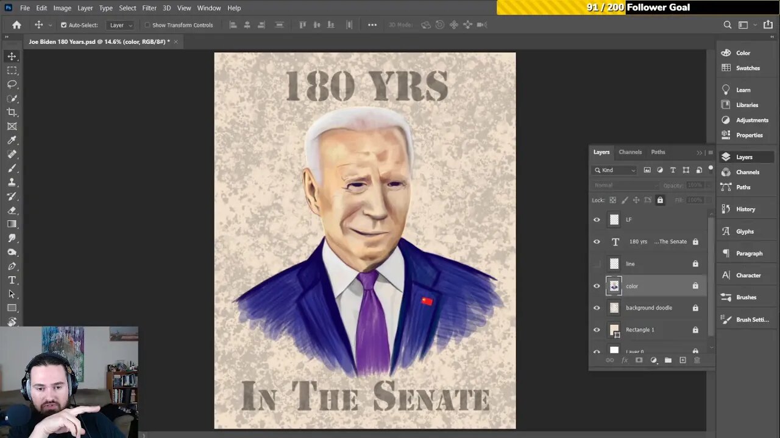Select the Horizontal Type tool
Image resolution: width=780 pixels, height=438 pixels.
12,280
